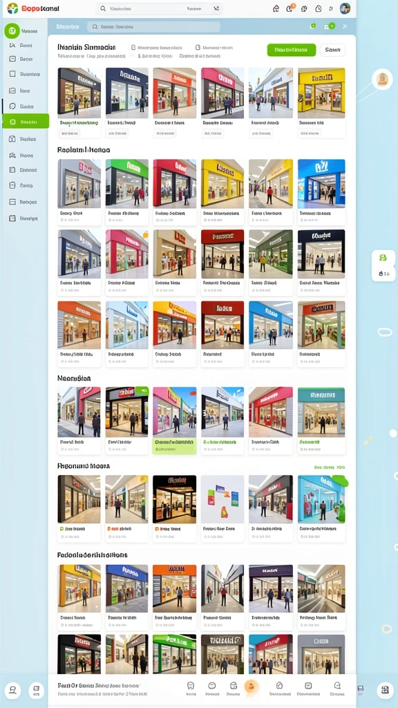Open the user profile avatar at top right
The image size is (398, 708).
click(345, 8)
